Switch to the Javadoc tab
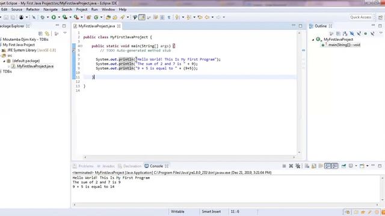 point(106,166)
